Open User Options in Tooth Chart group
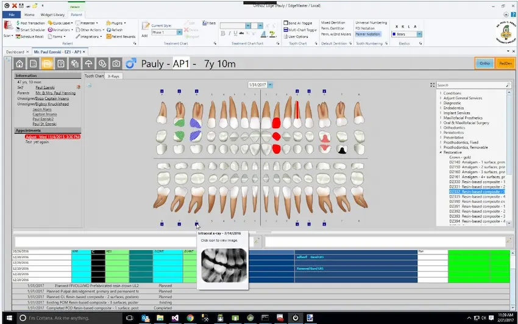 (296, 37)
